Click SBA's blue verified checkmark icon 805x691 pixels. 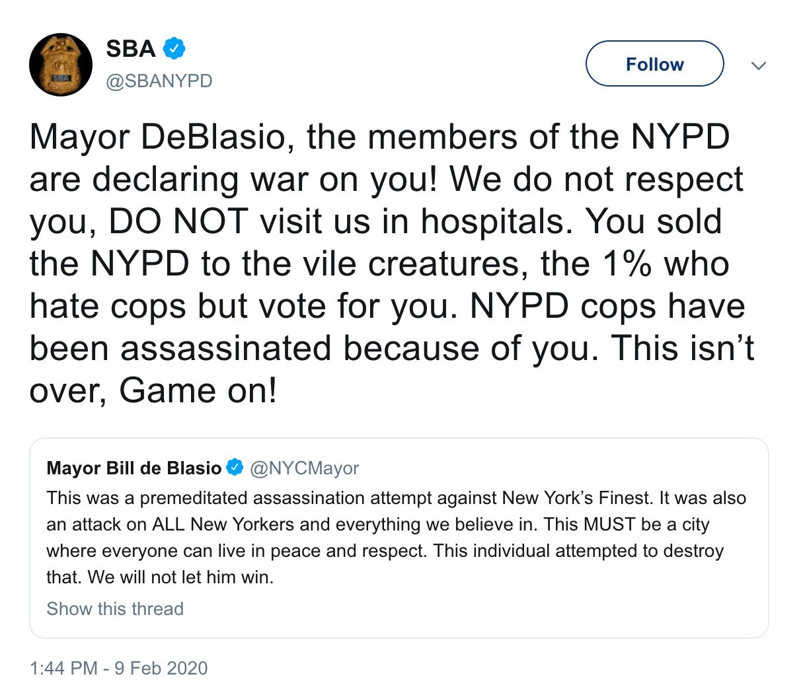point(174,48)
